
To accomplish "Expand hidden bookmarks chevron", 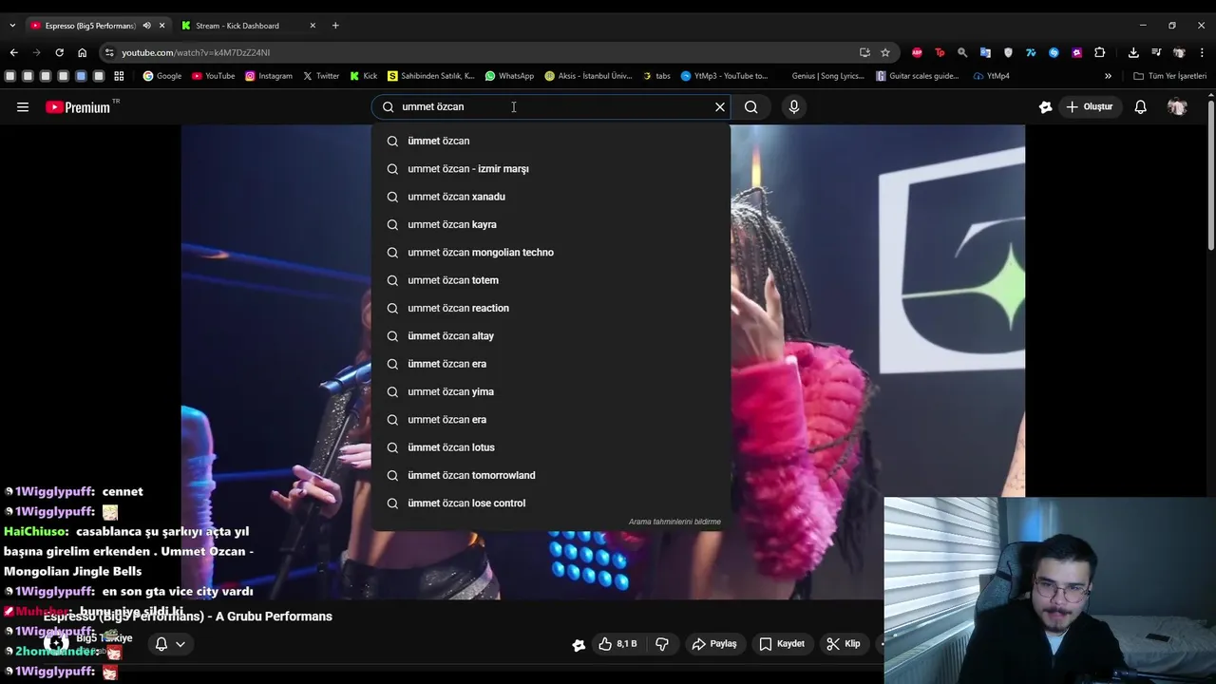I will click(1108, 76).
